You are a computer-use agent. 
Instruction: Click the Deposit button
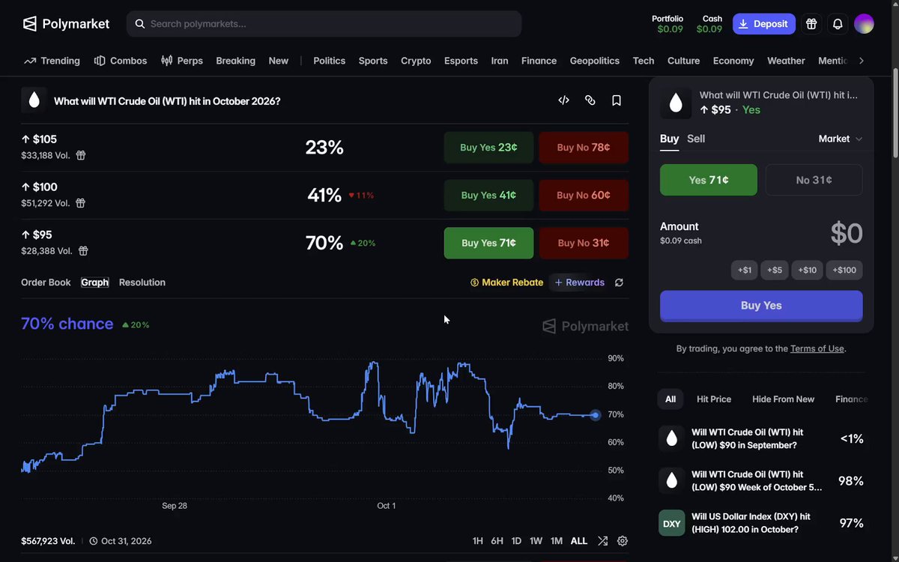[x=764, y=24]
